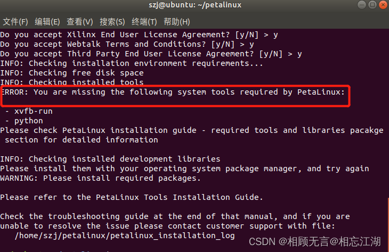Click the '- xvfb-run' missing tool entry
The width and height of the screenshot is (389, 252).
click(x=29, y=112)
